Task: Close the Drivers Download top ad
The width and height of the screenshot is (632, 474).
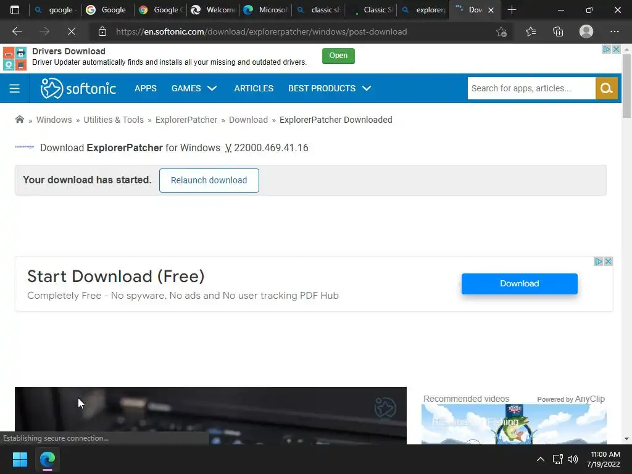Action: 617,49
